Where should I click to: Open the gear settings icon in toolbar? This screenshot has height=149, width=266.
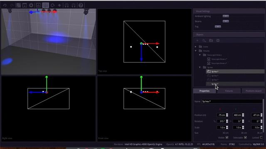31,5
